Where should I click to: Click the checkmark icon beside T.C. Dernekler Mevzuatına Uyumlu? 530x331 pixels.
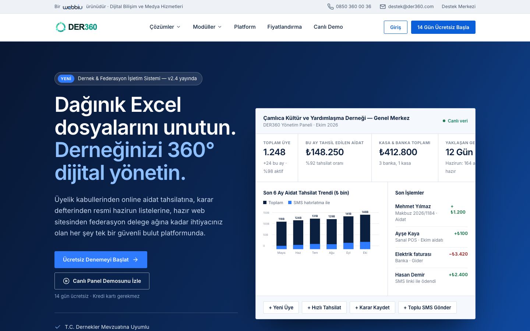57,327
